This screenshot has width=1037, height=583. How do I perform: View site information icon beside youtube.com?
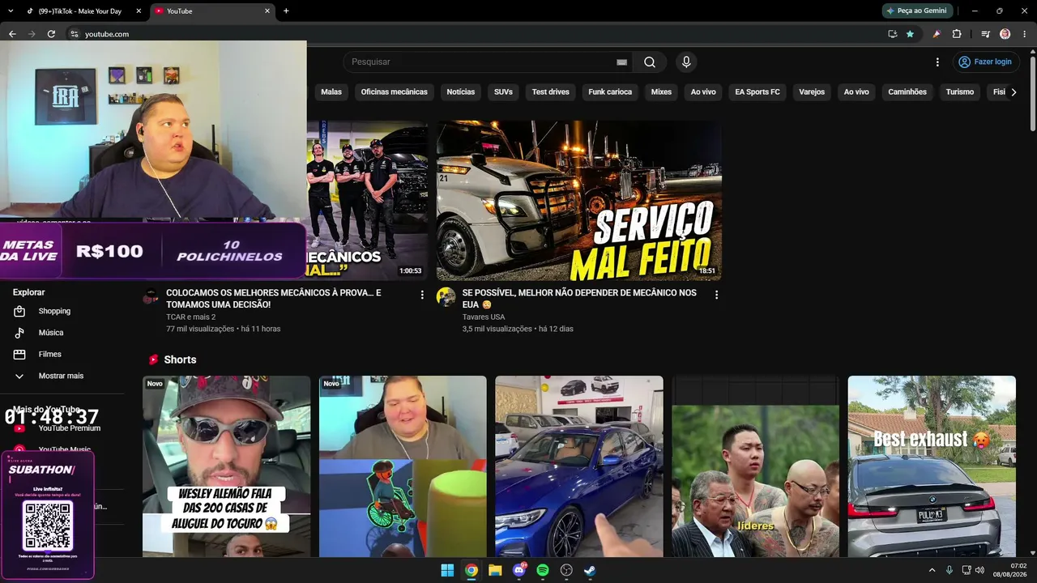[74, 34]
